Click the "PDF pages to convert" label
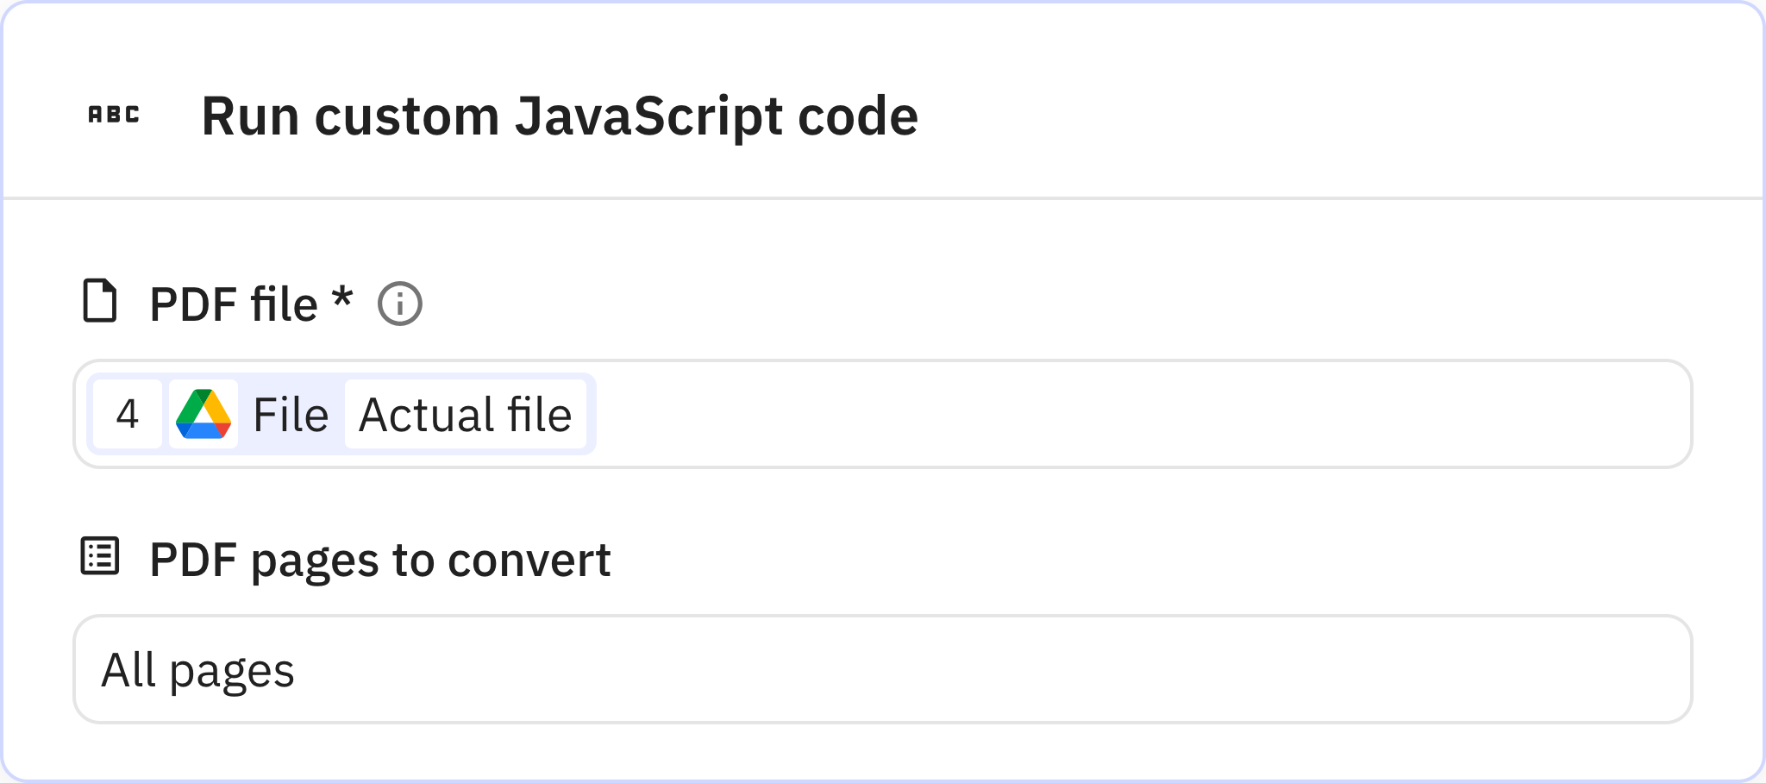 click(379, 560)
